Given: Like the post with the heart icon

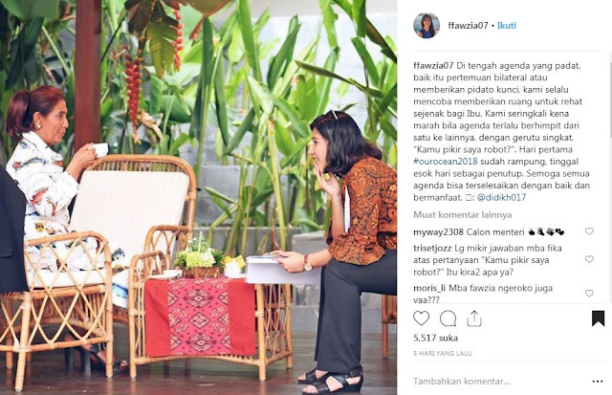Looking at the screenshot, I should pos(421,318).
